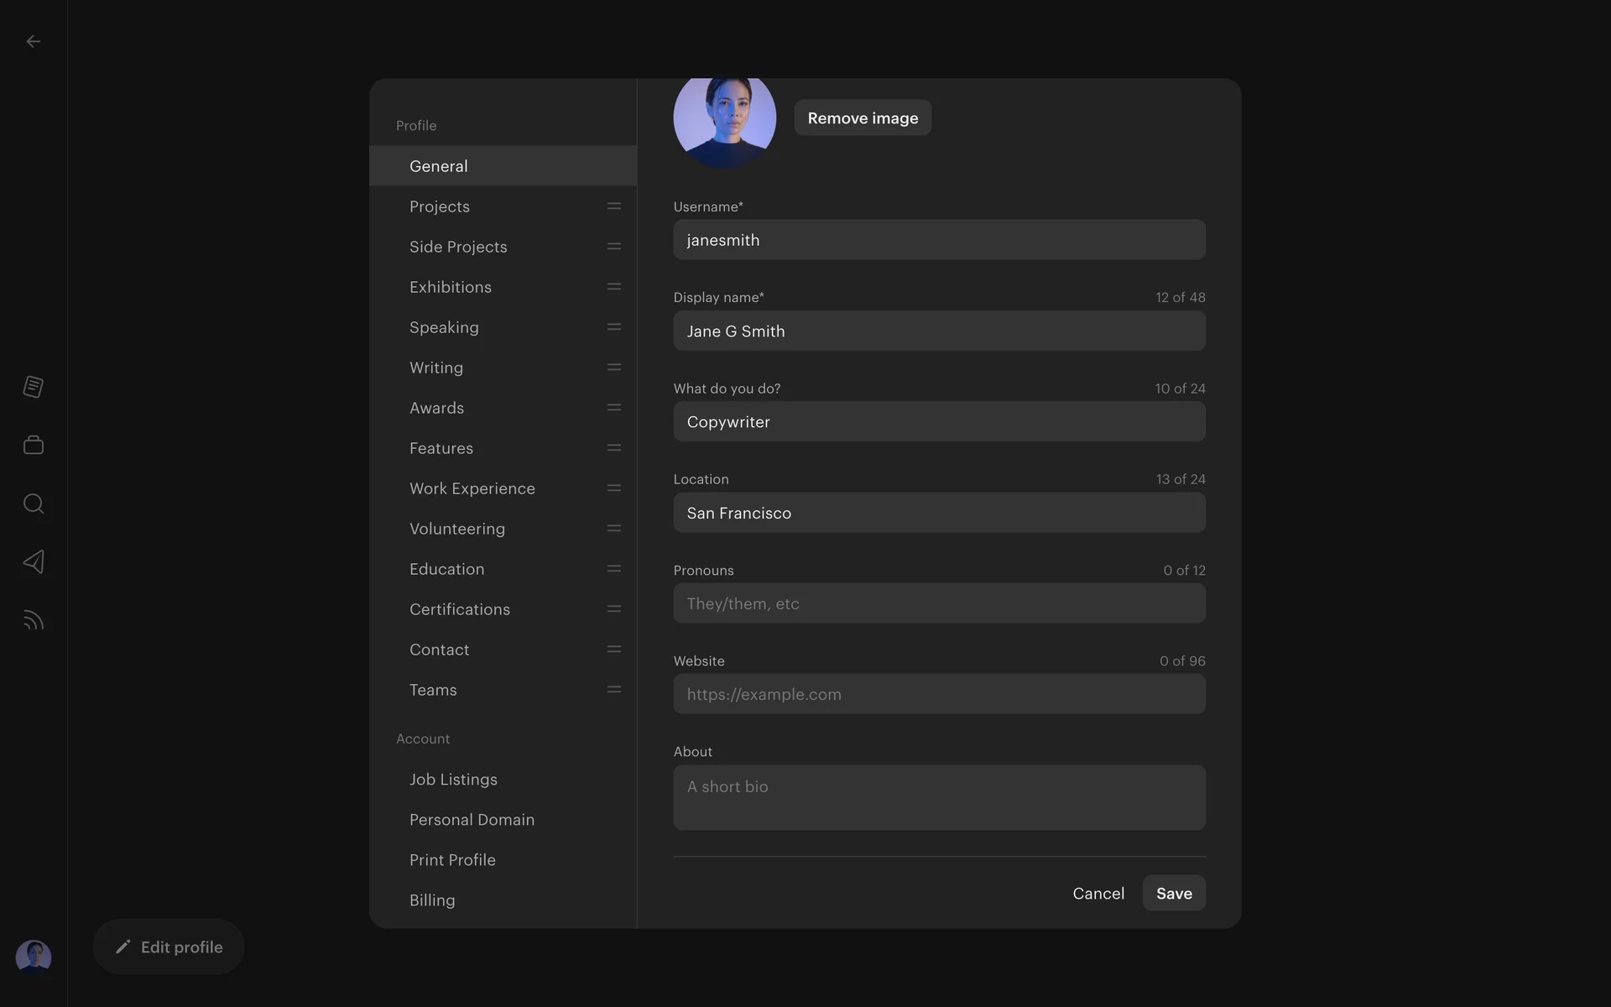Select General in profile menu
1611x1007 pixels.
tap(503, 165)
